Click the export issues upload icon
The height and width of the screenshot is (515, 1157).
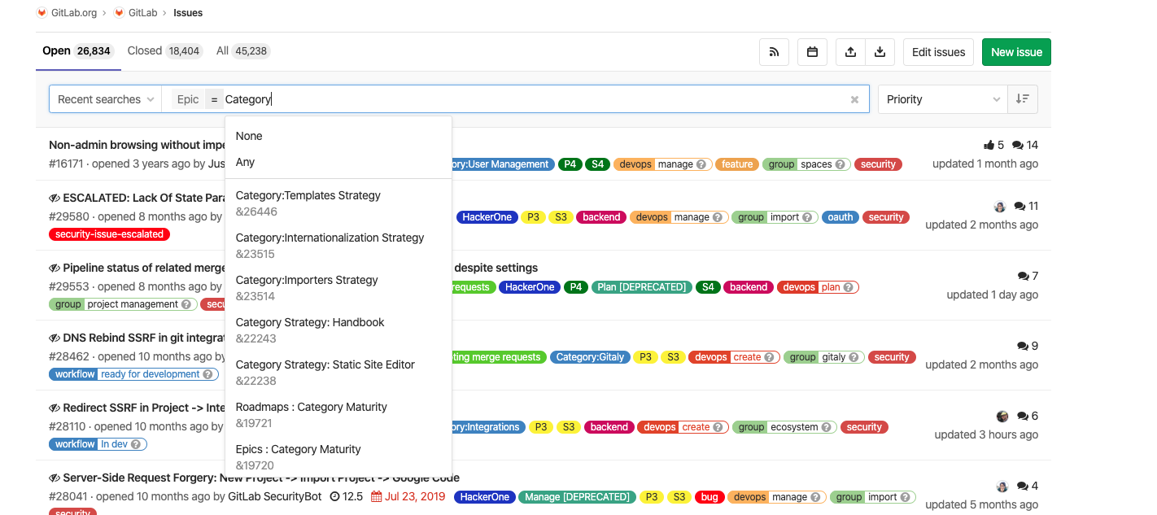(850, 52)
